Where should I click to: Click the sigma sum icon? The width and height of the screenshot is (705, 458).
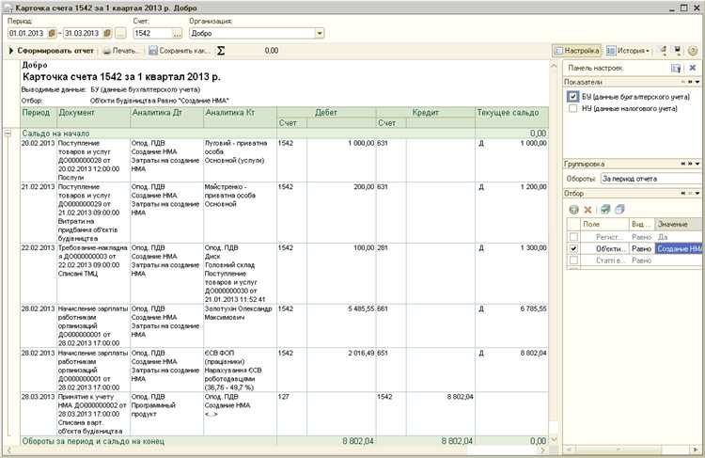tap(222, 50)
